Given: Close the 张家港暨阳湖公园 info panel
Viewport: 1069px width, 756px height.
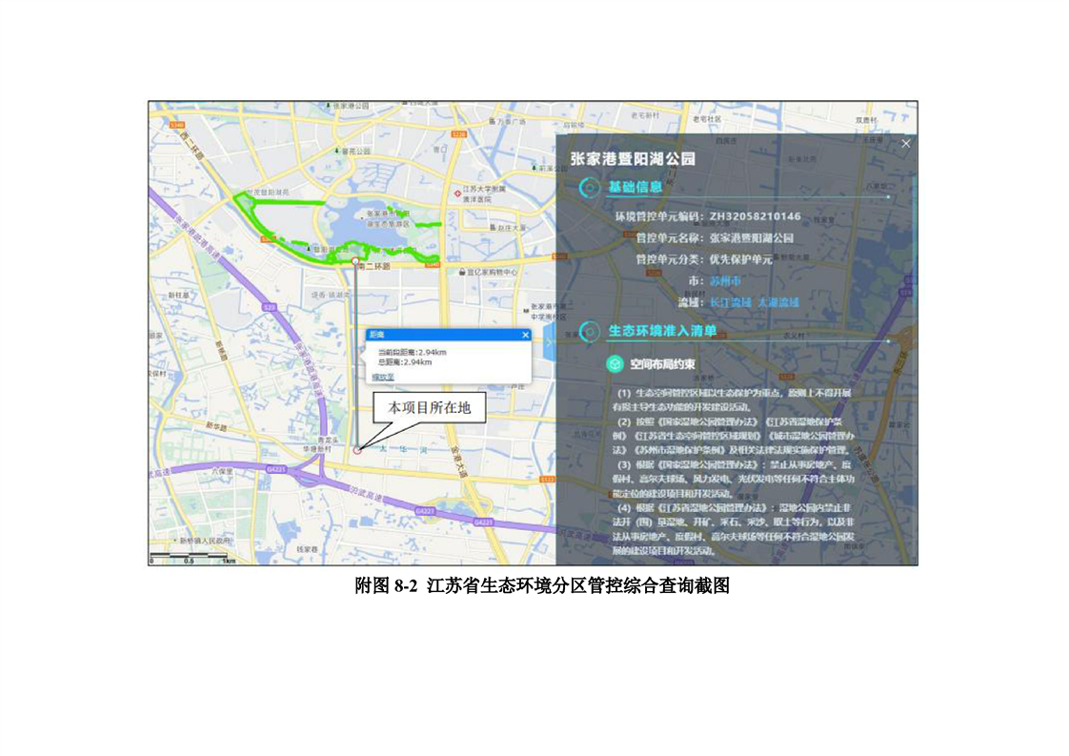Looking at the screenshot, I should (905, 143).
